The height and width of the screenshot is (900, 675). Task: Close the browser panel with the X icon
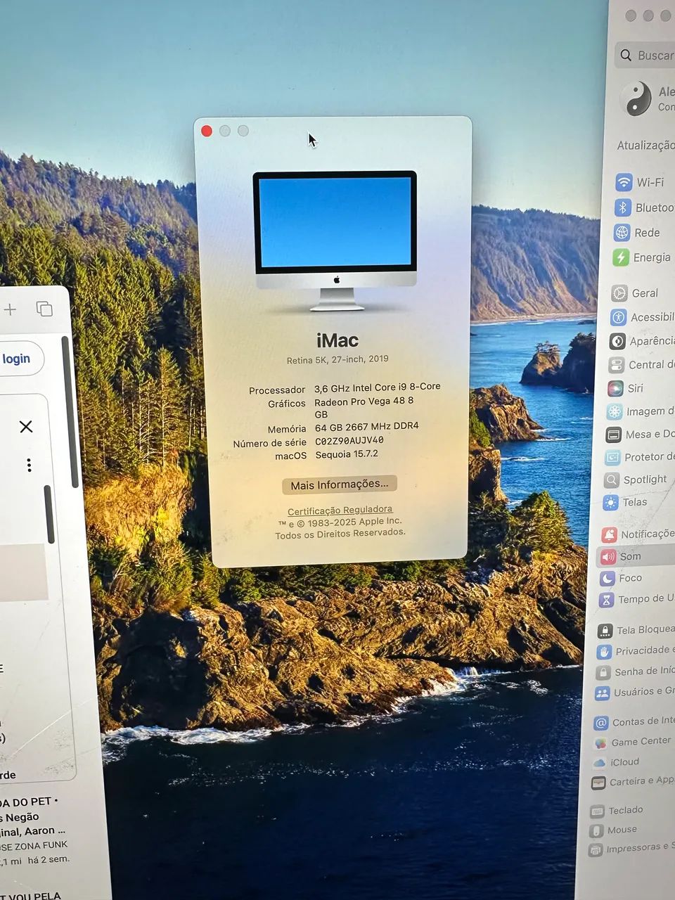point(26,427)
